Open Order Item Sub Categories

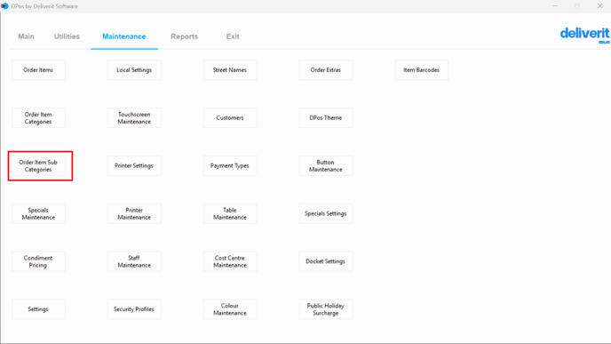coord(38,165)
